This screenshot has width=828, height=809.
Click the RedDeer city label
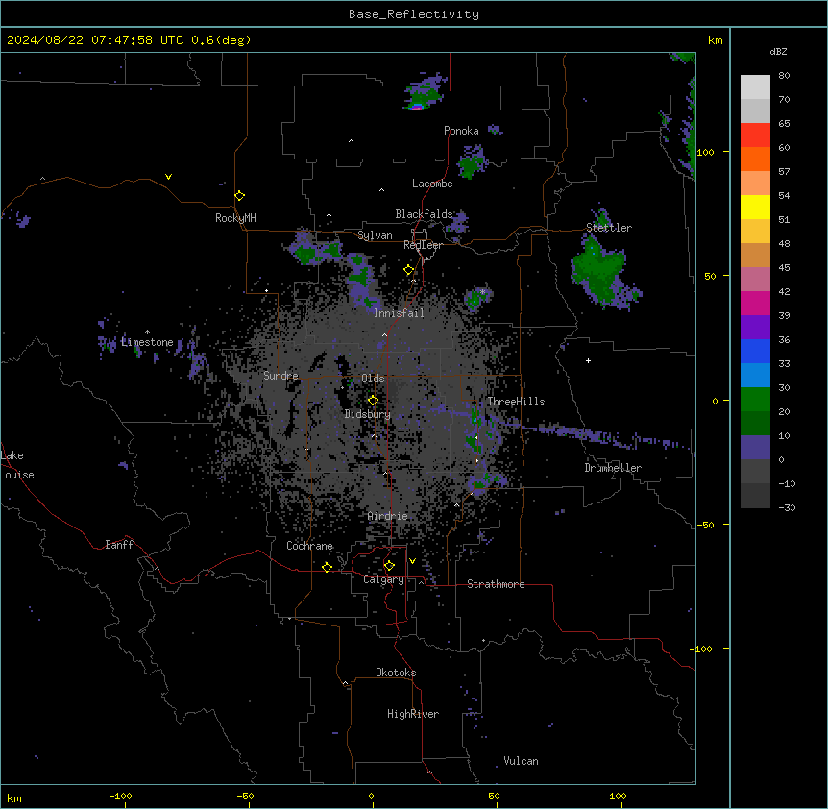pos(423,245)
